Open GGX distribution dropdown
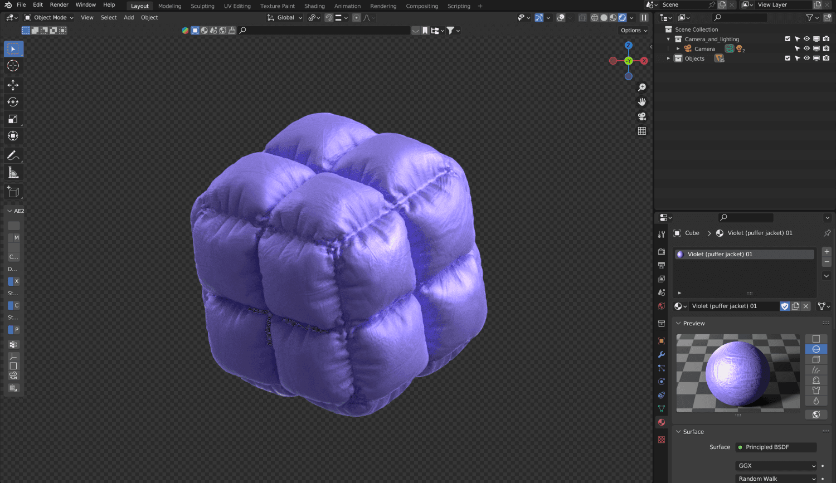 point(777,466)
